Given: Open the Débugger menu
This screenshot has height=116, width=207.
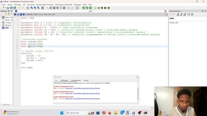Looking at the screenshot, I should point(77,5).
